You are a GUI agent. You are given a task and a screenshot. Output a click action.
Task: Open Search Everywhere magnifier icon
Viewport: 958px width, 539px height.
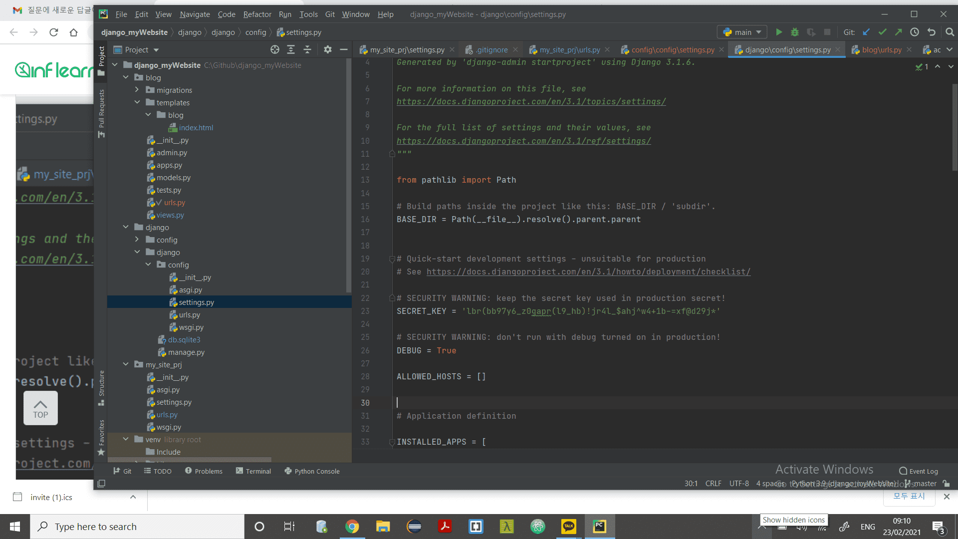click(950, 32)
